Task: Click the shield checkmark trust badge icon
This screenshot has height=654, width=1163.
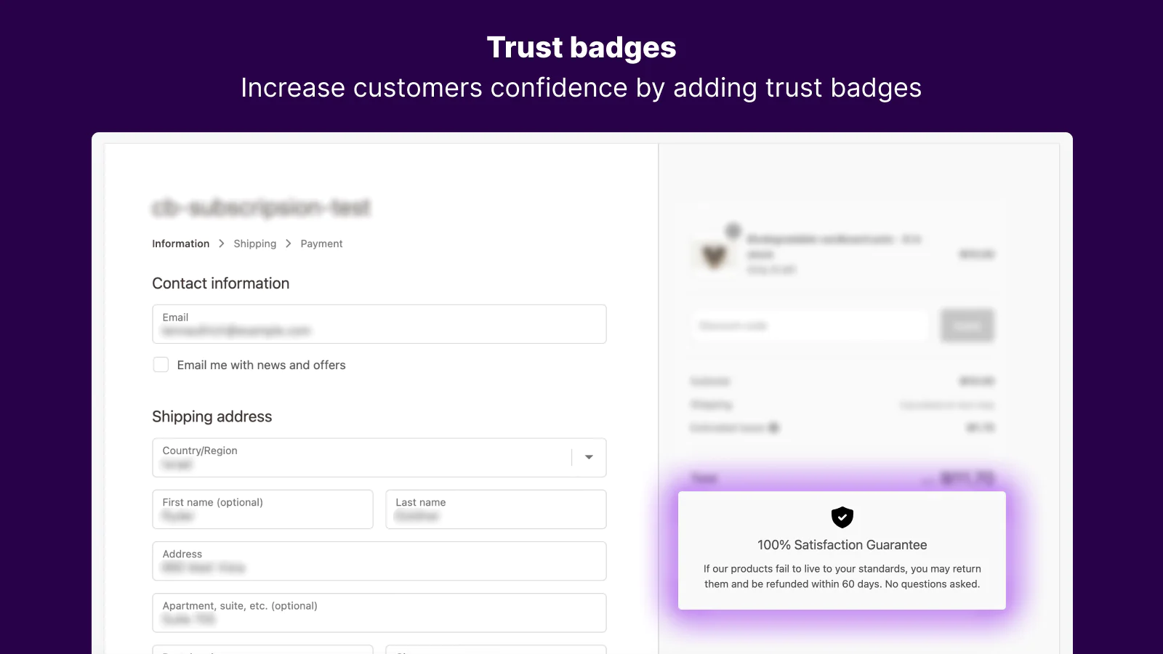Action: (842, 517)
